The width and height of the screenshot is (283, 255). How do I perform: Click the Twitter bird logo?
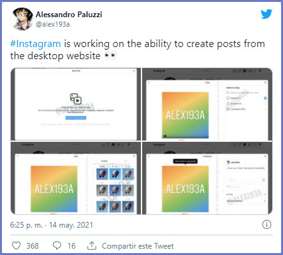[x=266, y=14]
